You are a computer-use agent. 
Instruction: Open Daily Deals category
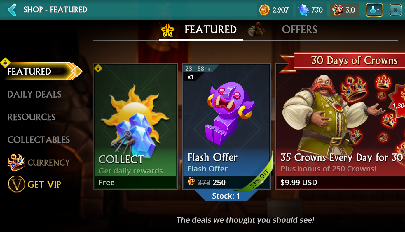click(x=34, y=94)
